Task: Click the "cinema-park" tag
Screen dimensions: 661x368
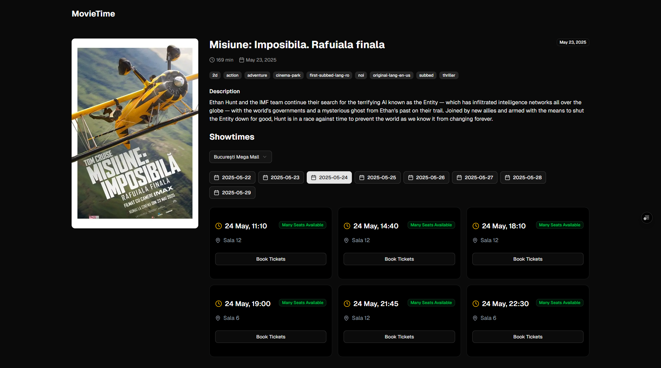Action: [x=288, y=75]
